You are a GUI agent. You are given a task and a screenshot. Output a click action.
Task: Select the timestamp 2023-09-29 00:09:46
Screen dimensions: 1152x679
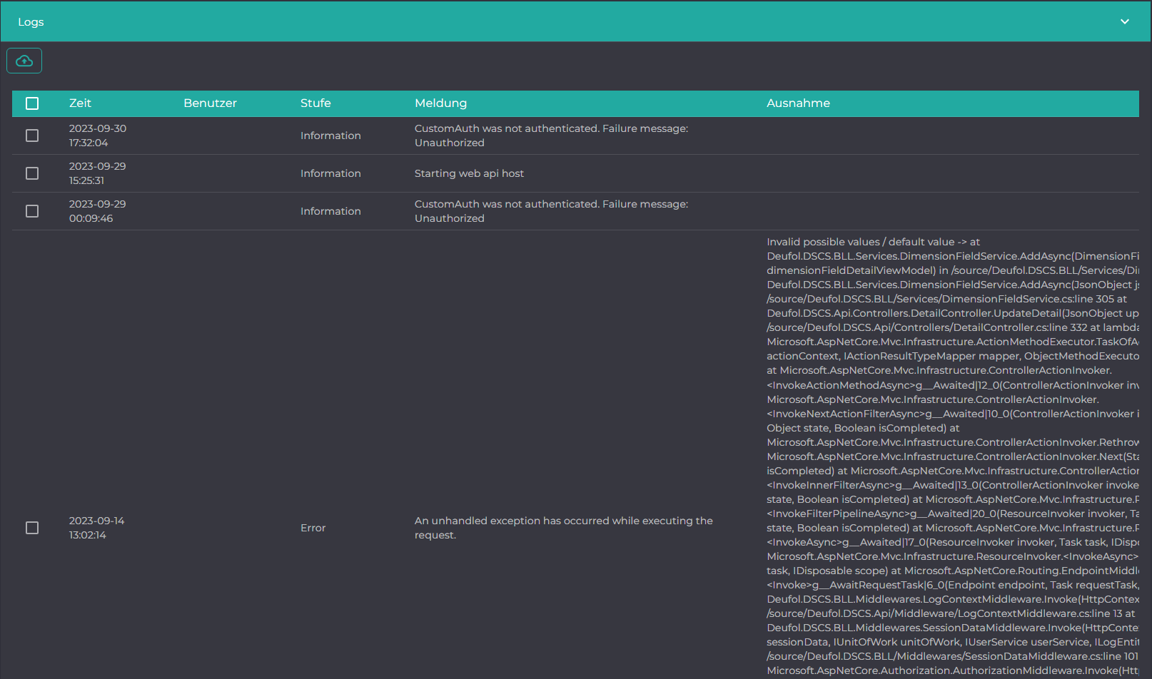[98, 211]
